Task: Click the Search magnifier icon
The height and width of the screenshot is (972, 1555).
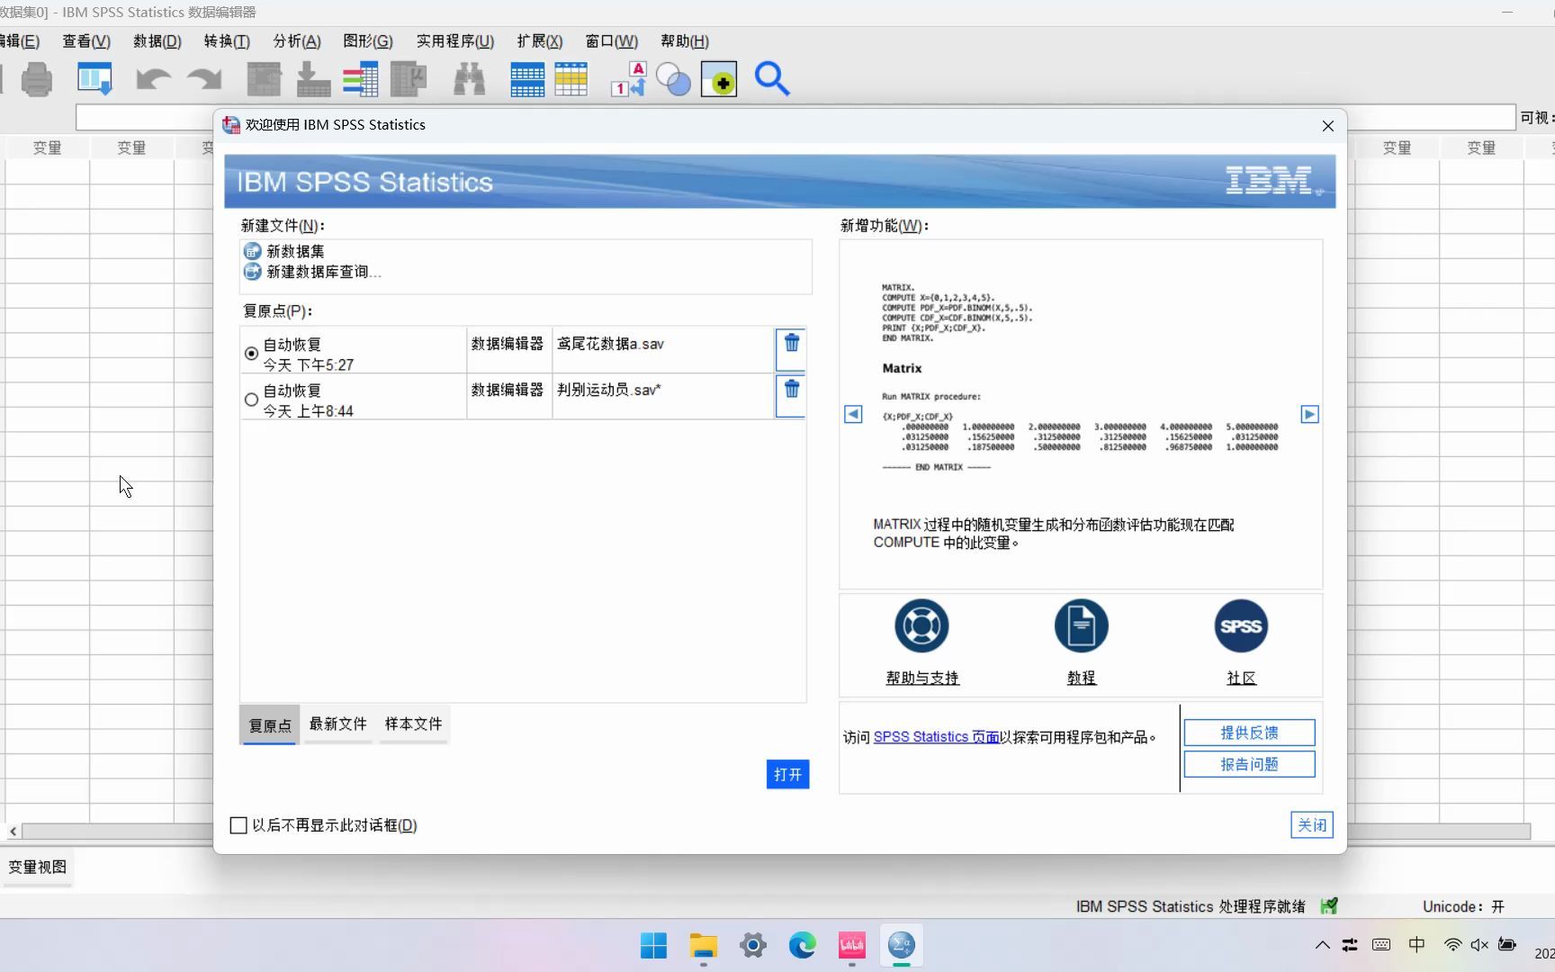Action: (772, 80)
